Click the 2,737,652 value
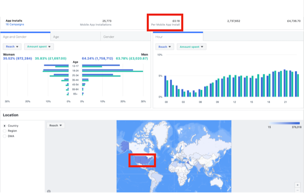The height and width of the screenshot is (193, 304). coord(234,21)
